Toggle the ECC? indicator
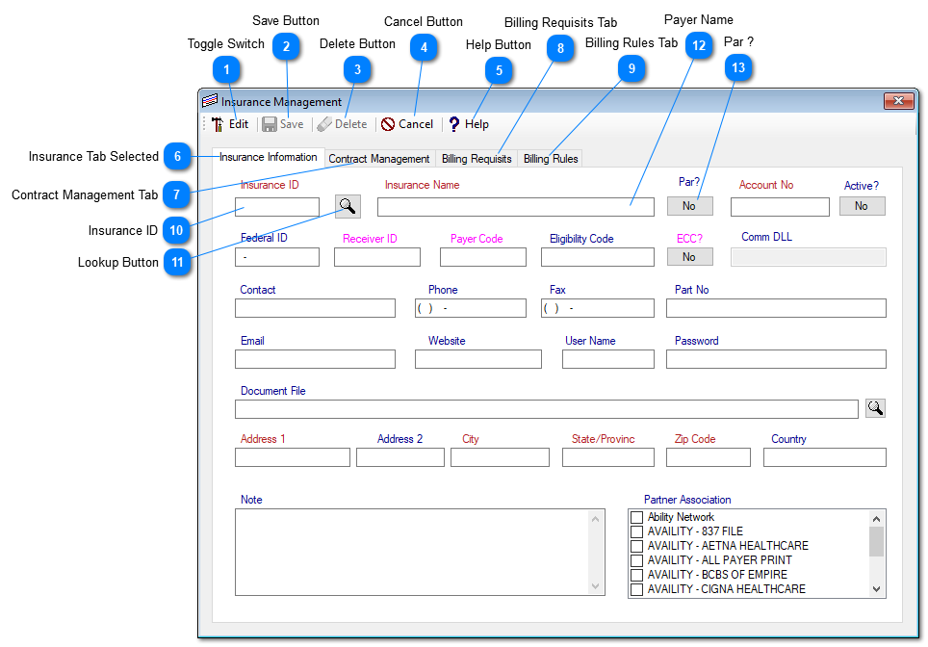Viewport: 928px width, 647px height. 689,256
